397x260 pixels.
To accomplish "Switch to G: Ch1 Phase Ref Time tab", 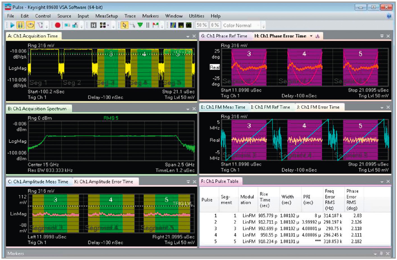I will coord(224,36).
